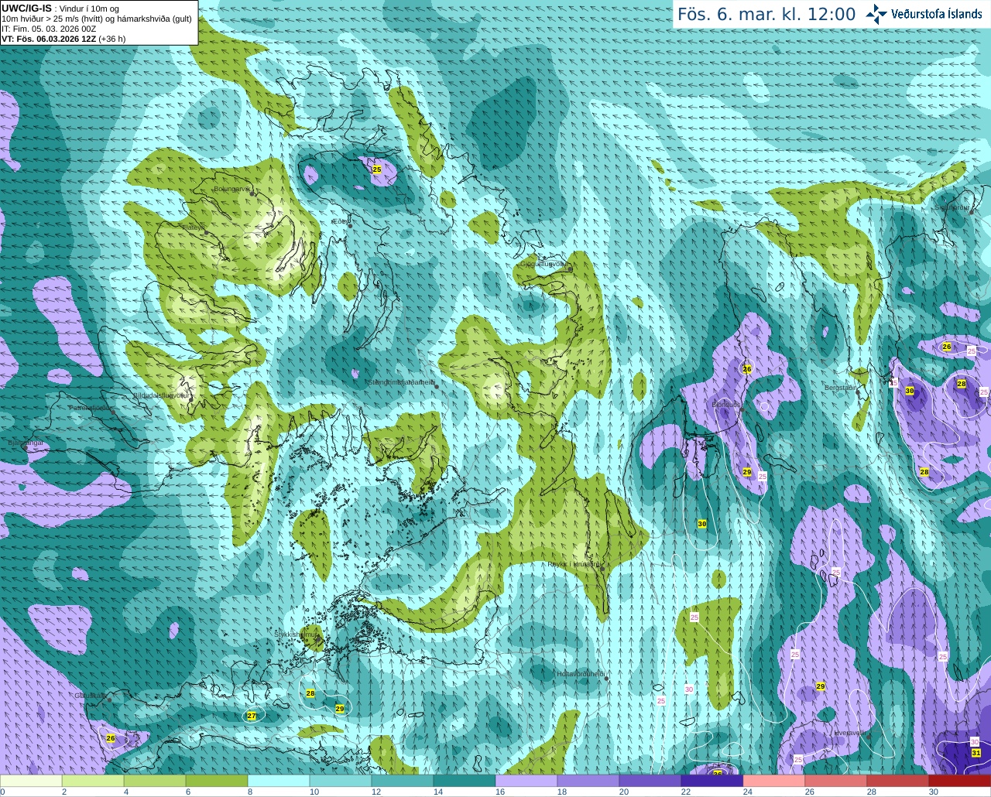Click the 18–20 m/s purple legend swatch
Screen dimensions: 991x797
(588, 781)
